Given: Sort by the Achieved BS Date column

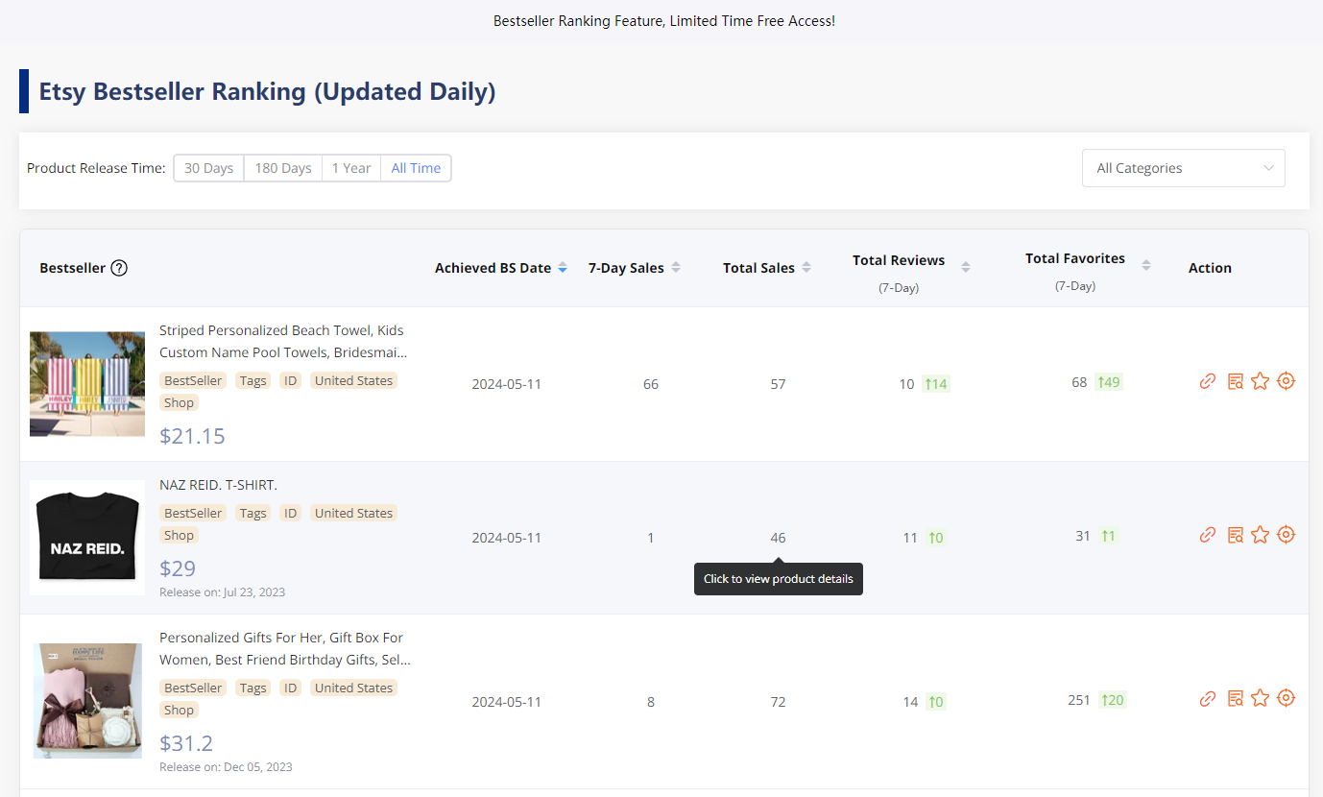Looking at the screenshot, I should pos(500,268).
